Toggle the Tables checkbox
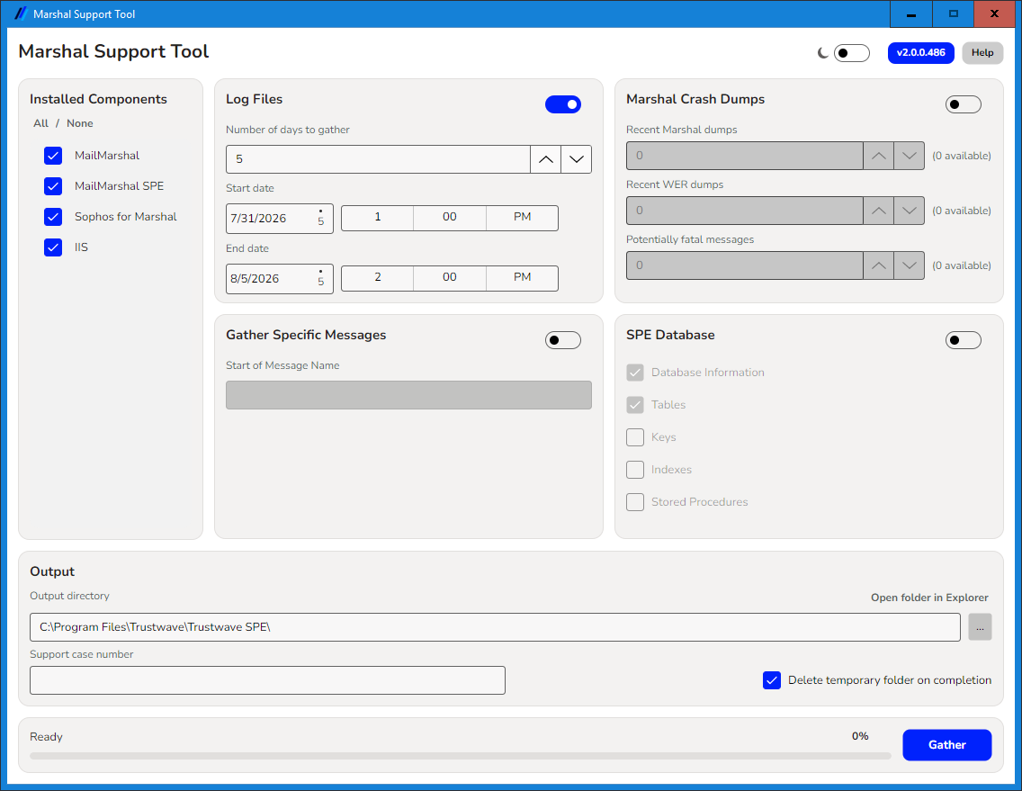 tap(635, 405)
